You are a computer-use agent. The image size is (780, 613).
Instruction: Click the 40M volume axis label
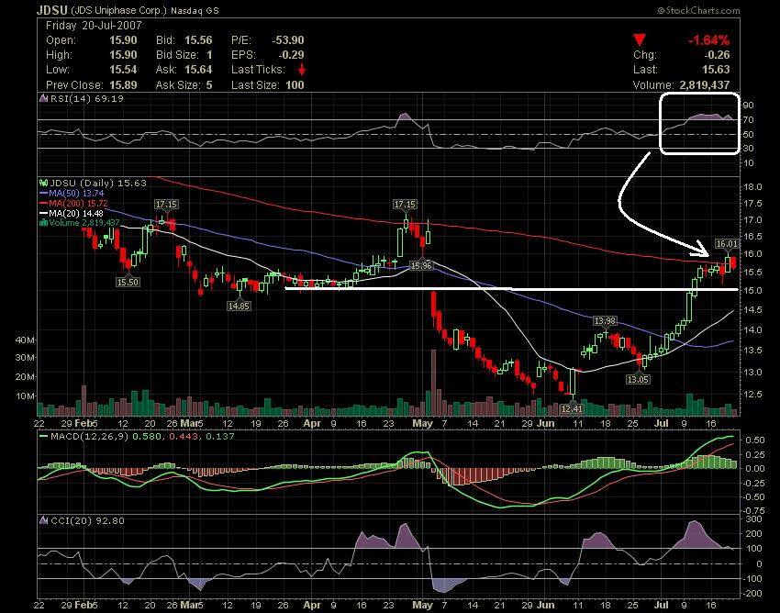25,340
